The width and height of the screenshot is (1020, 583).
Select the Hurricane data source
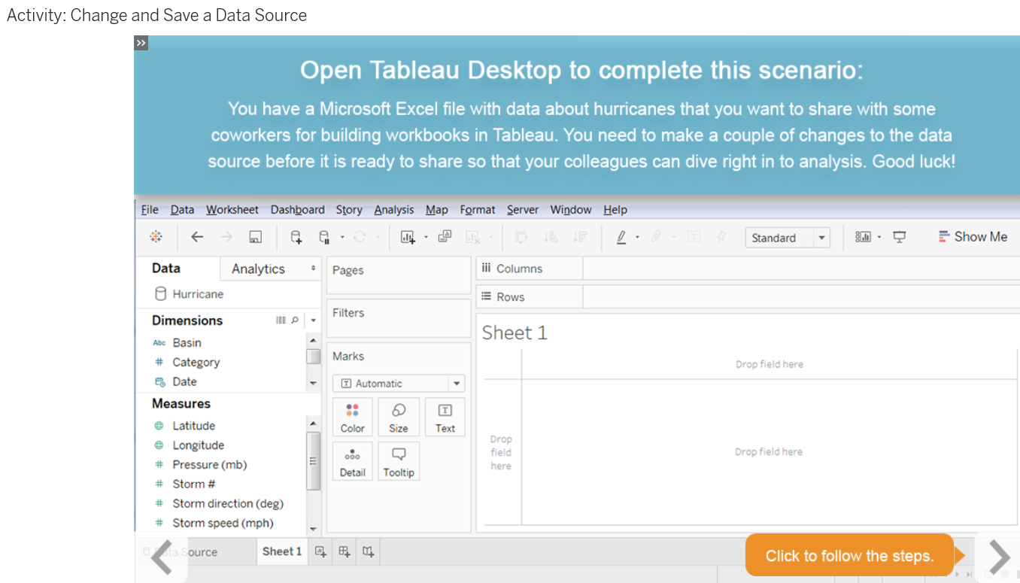pos(189,294)
